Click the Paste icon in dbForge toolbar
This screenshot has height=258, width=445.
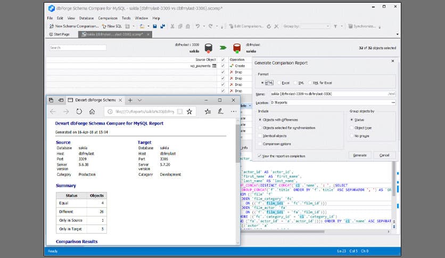187,26
